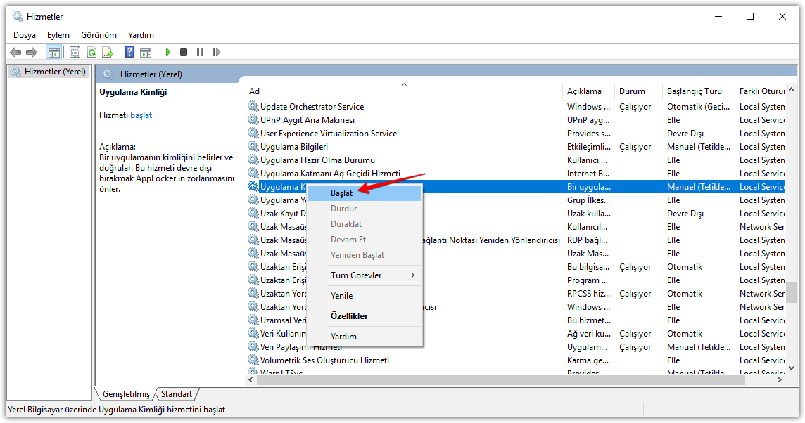Click the başlat hyperlink in the description pane
The width and height of the screenshot is (805, 423).
(x=141, y=115)
